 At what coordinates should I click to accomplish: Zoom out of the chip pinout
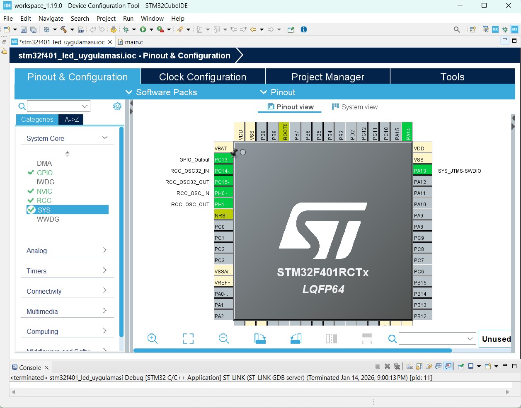[224, 339]
